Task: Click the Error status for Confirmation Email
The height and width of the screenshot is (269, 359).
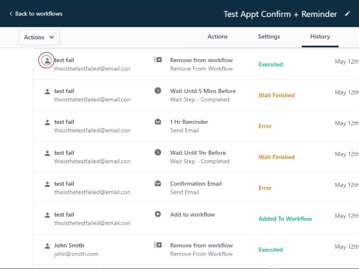Action: [265, 188]
